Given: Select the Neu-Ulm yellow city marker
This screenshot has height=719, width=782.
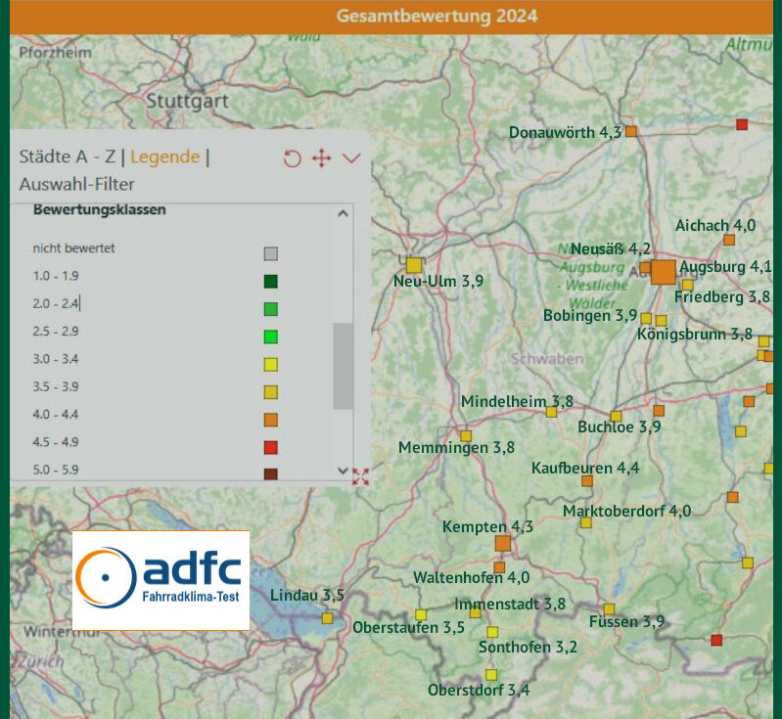Looking at the screenshot, I should (414, 265).
